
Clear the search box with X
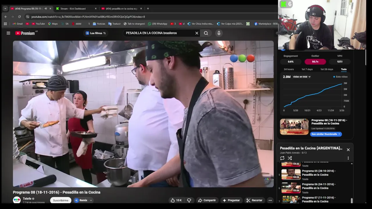click(197, 33)
